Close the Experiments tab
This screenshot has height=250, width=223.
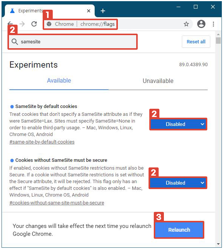[89, 11]
